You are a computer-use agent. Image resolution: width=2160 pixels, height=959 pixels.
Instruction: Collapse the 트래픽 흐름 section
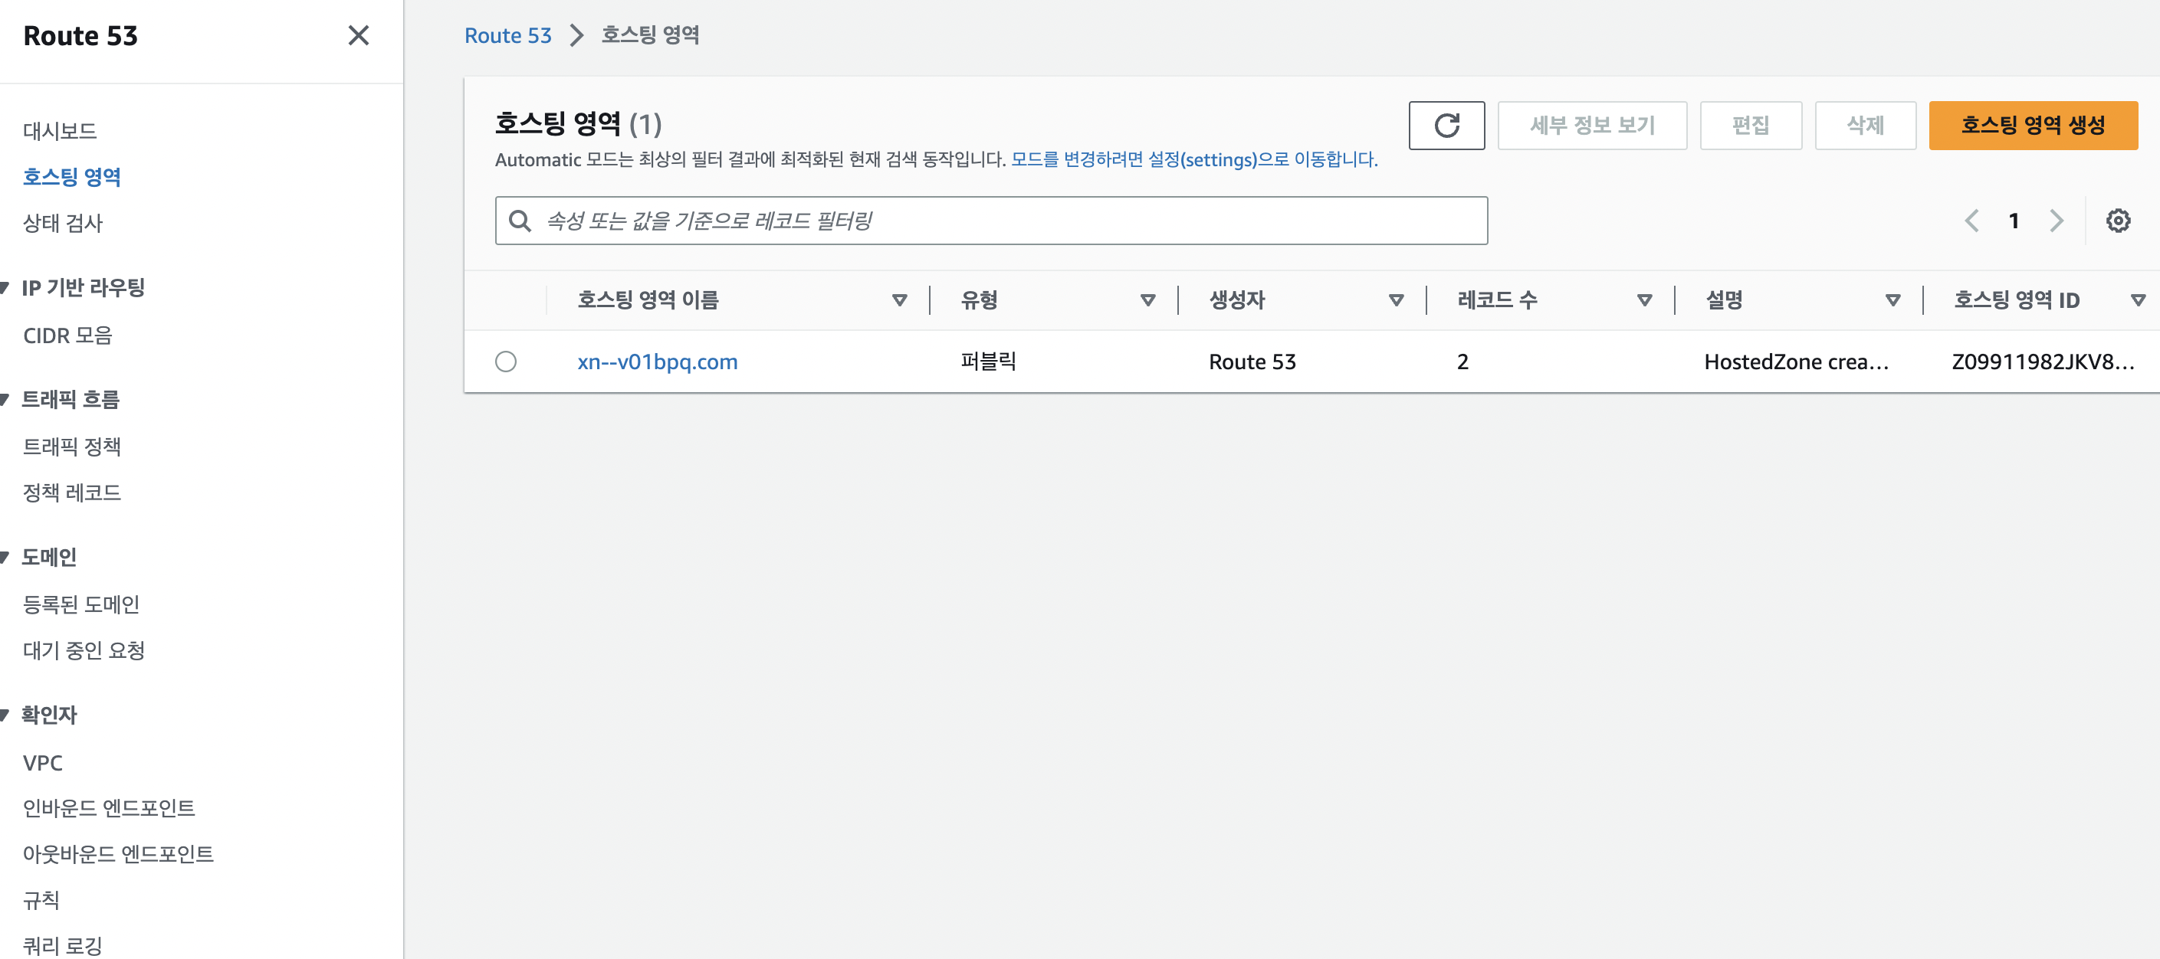tap(5, 399)
